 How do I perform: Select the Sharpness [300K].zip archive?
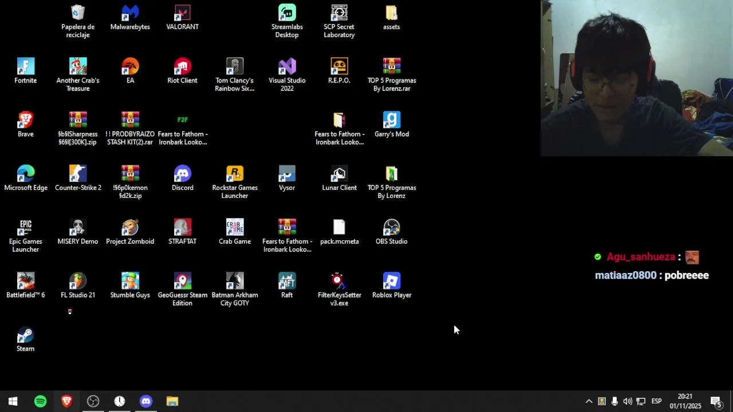78,129
